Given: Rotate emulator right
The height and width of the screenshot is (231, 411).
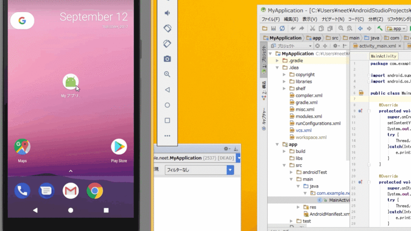Looking at the screenshot, I should 167,43.
